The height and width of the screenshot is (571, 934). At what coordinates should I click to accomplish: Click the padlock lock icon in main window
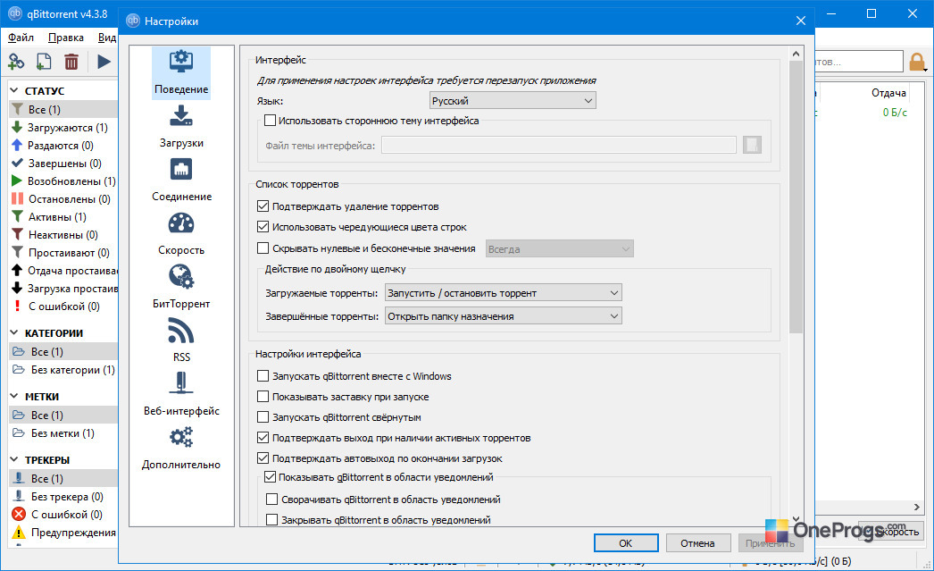coord(917,62)
